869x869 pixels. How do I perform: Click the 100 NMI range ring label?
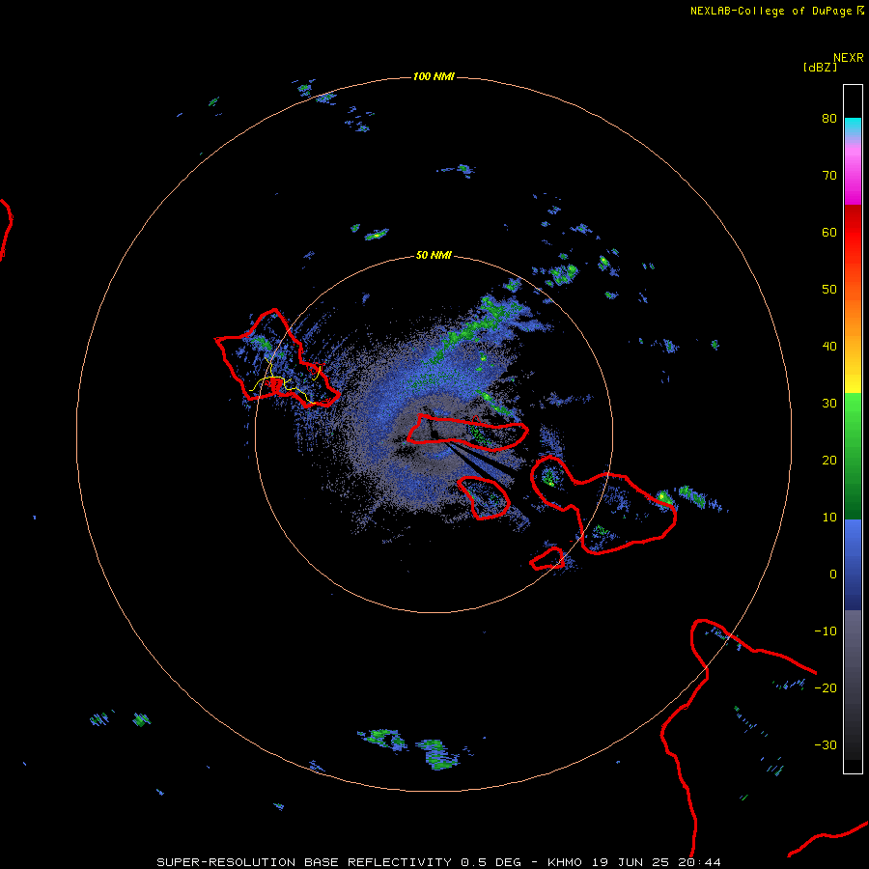434,76
